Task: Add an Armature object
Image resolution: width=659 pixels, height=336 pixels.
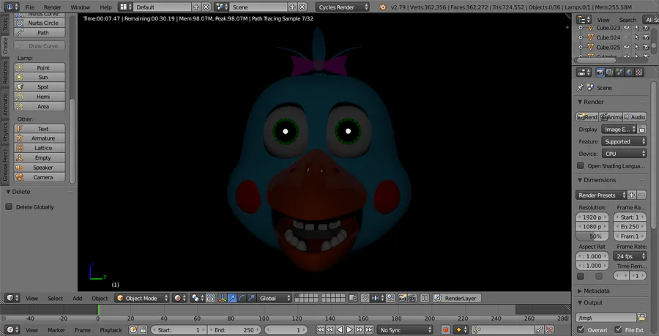Action: click(x=43, y=138)
